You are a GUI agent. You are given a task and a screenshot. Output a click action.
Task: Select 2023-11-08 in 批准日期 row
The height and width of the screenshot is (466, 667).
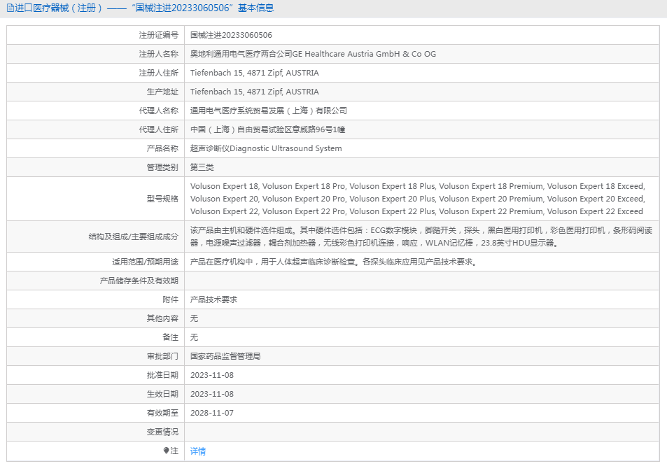coord(212,375)
